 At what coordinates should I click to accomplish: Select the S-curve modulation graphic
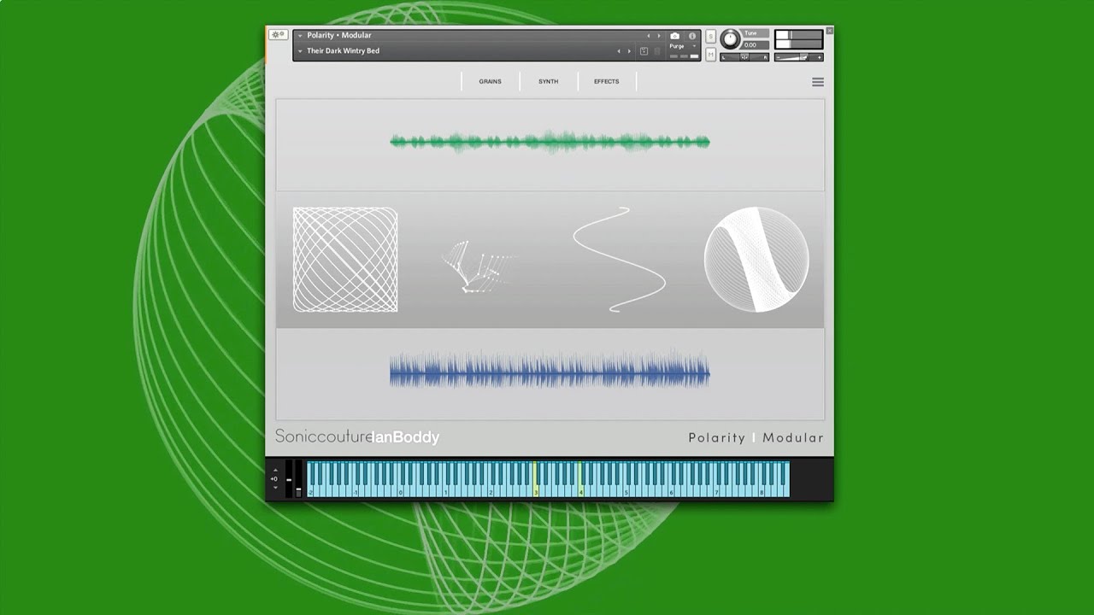pyautogui.click(x=620, y=260)
